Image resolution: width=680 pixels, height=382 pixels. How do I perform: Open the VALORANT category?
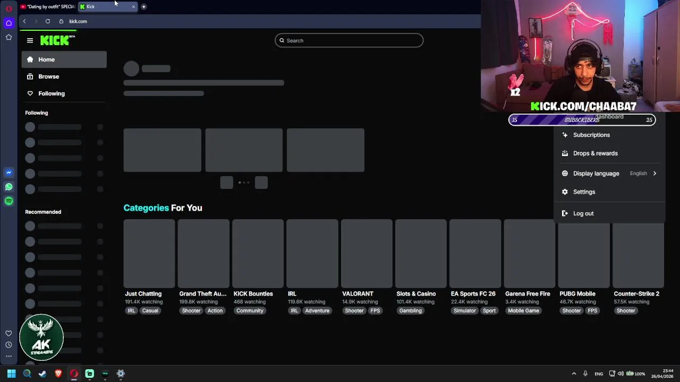pos(367,254)
